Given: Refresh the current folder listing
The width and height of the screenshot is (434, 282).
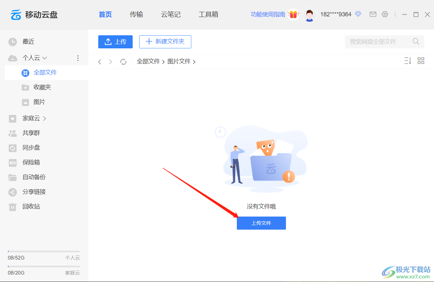Looking at the screenshot, I should pos(123,62).
